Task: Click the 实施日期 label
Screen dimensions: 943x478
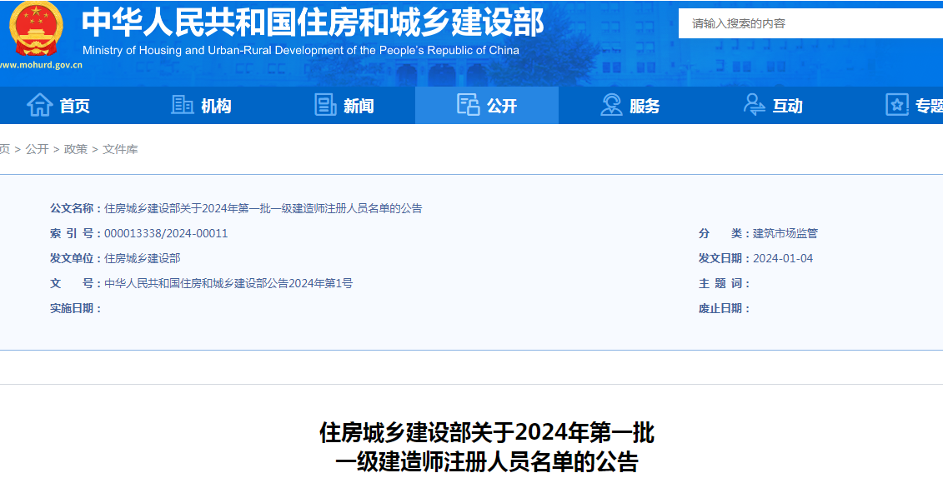Action: pos(75,309)
